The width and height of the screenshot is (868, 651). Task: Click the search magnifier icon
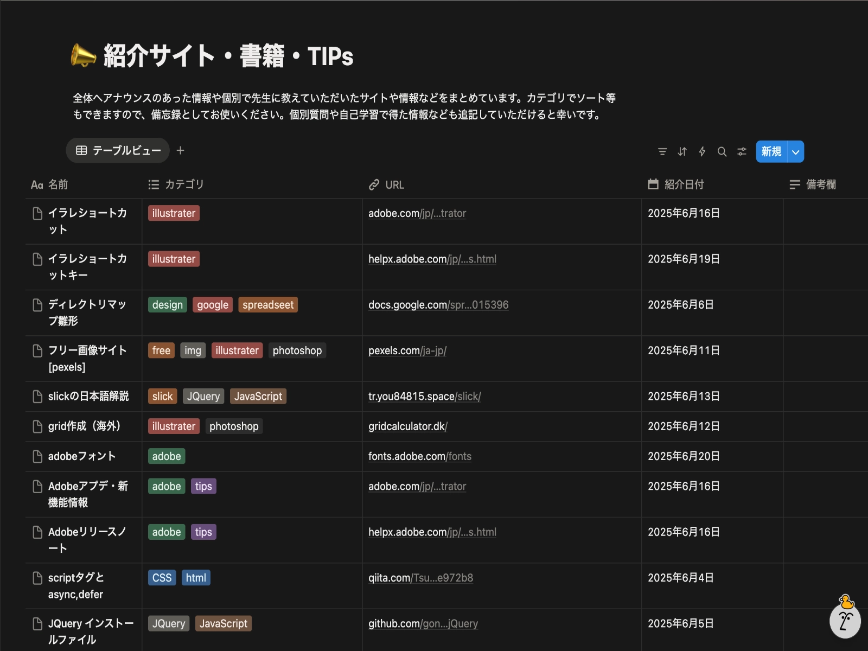[722, 151]
